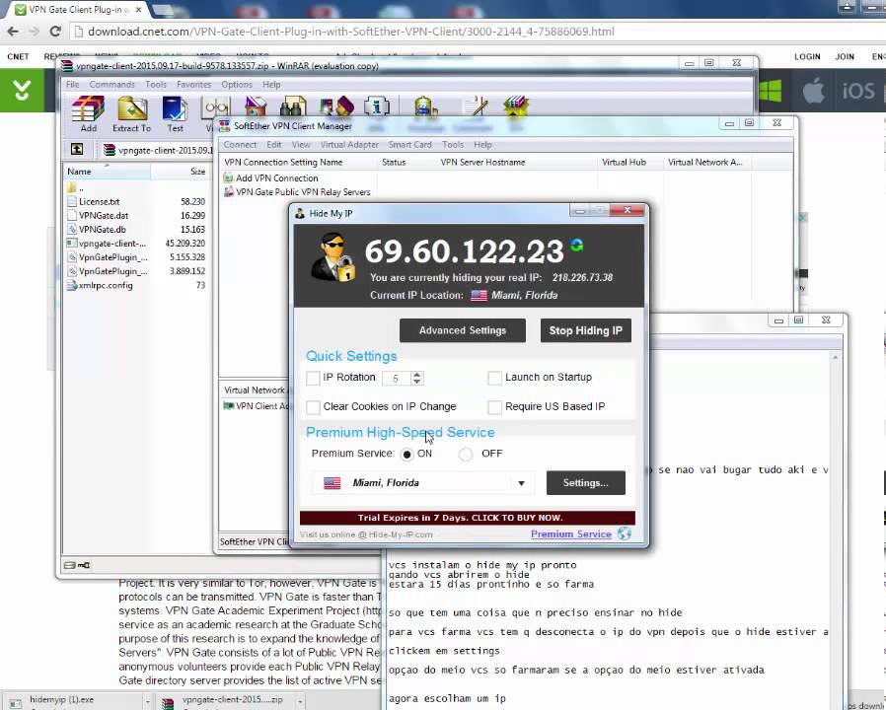Click the WinRAR Wizard icon

click(337, 106)
